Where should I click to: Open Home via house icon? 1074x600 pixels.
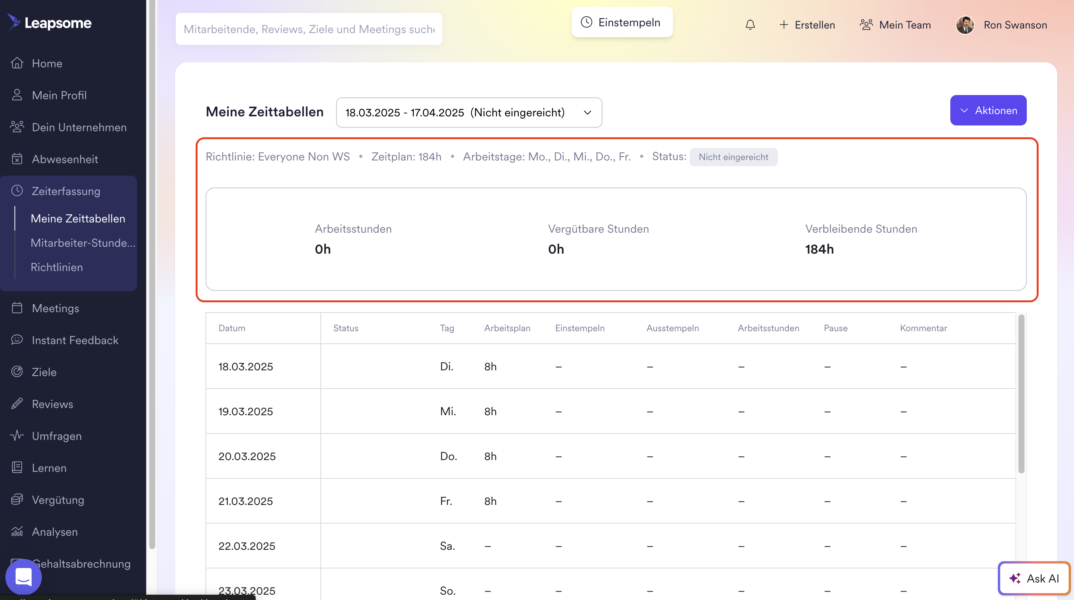point(17,63)
